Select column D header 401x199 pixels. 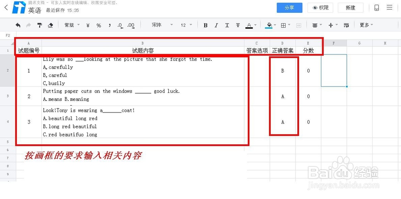[x=283, y=43]
